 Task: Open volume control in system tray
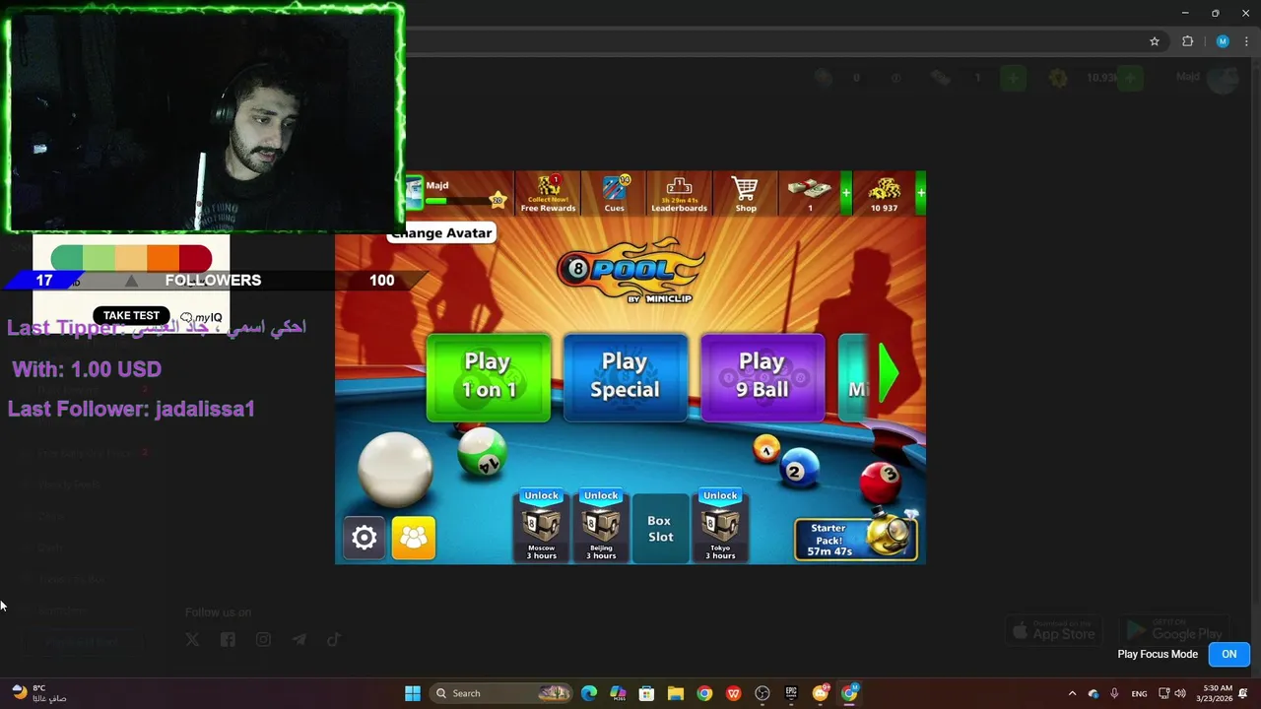(x=1180, y=693)
